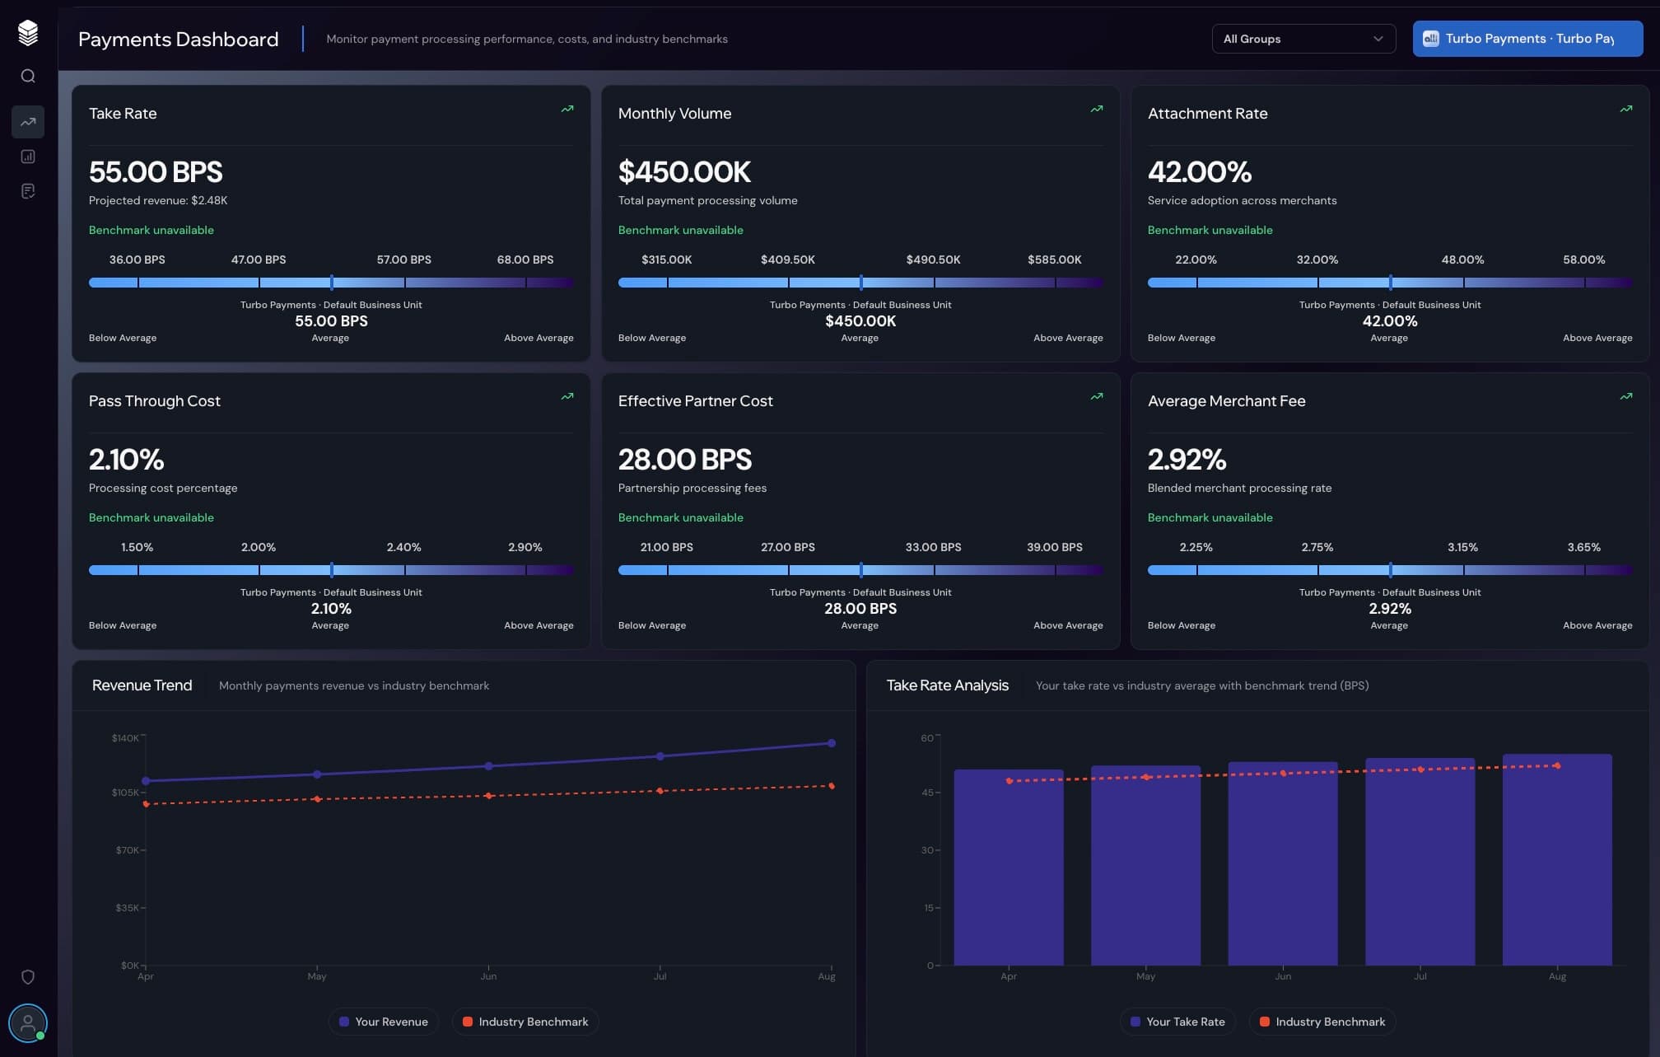Open the Turbo Payments group selector

pyautogui.click(x=1526, y=38)
